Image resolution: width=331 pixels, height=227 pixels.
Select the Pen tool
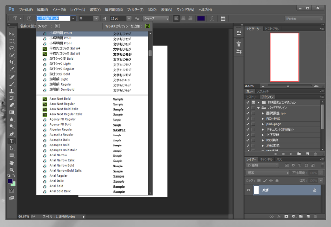click(11, 134)
